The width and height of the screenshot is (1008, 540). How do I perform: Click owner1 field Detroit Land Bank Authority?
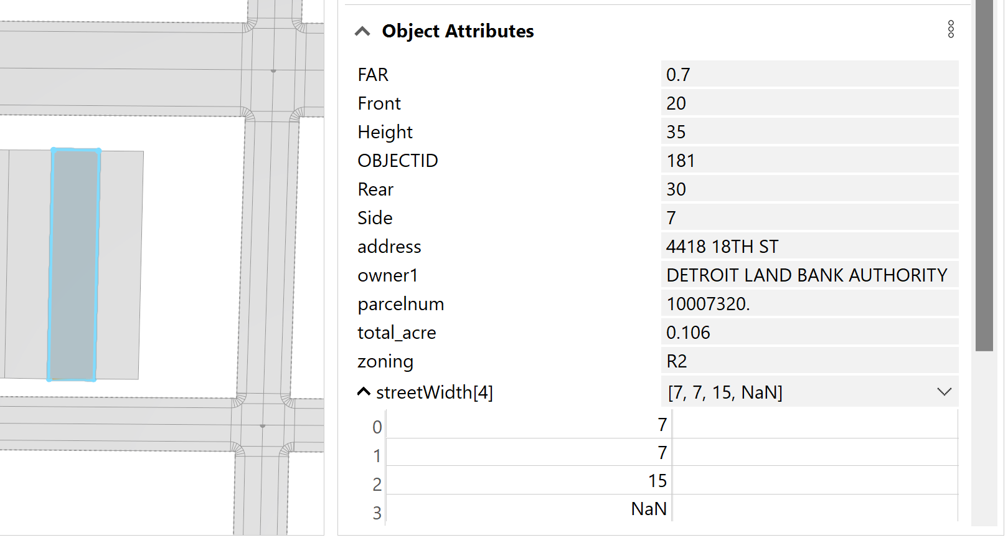click(809, 275)
